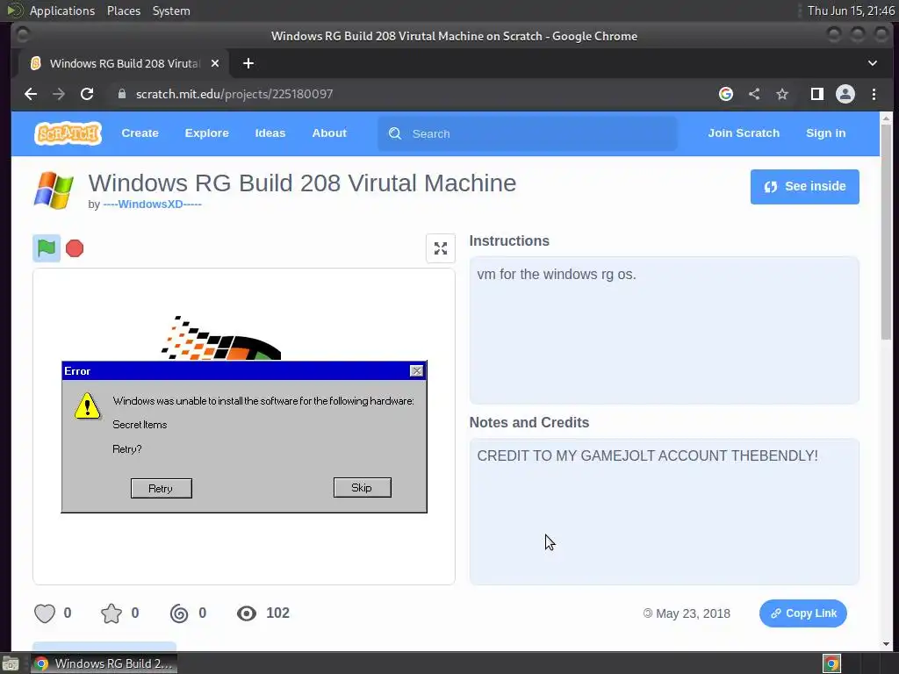Click the See inside button

804,186
